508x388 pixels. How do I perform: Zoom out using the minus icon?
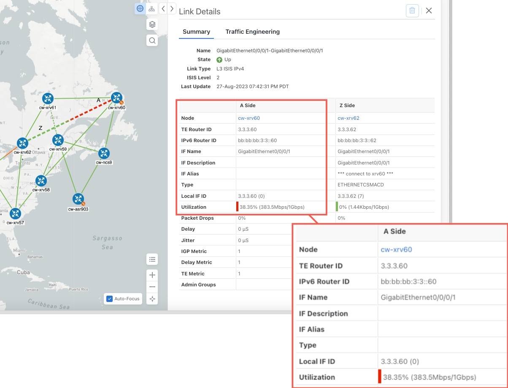click(152, 287)
